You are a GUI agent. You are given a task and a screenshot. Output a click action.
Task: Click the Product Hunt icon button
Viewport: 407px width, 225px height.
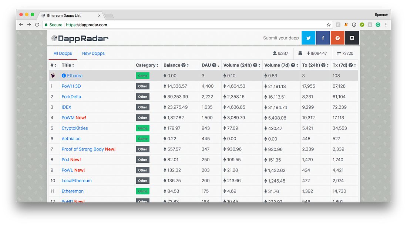point(337,38)
